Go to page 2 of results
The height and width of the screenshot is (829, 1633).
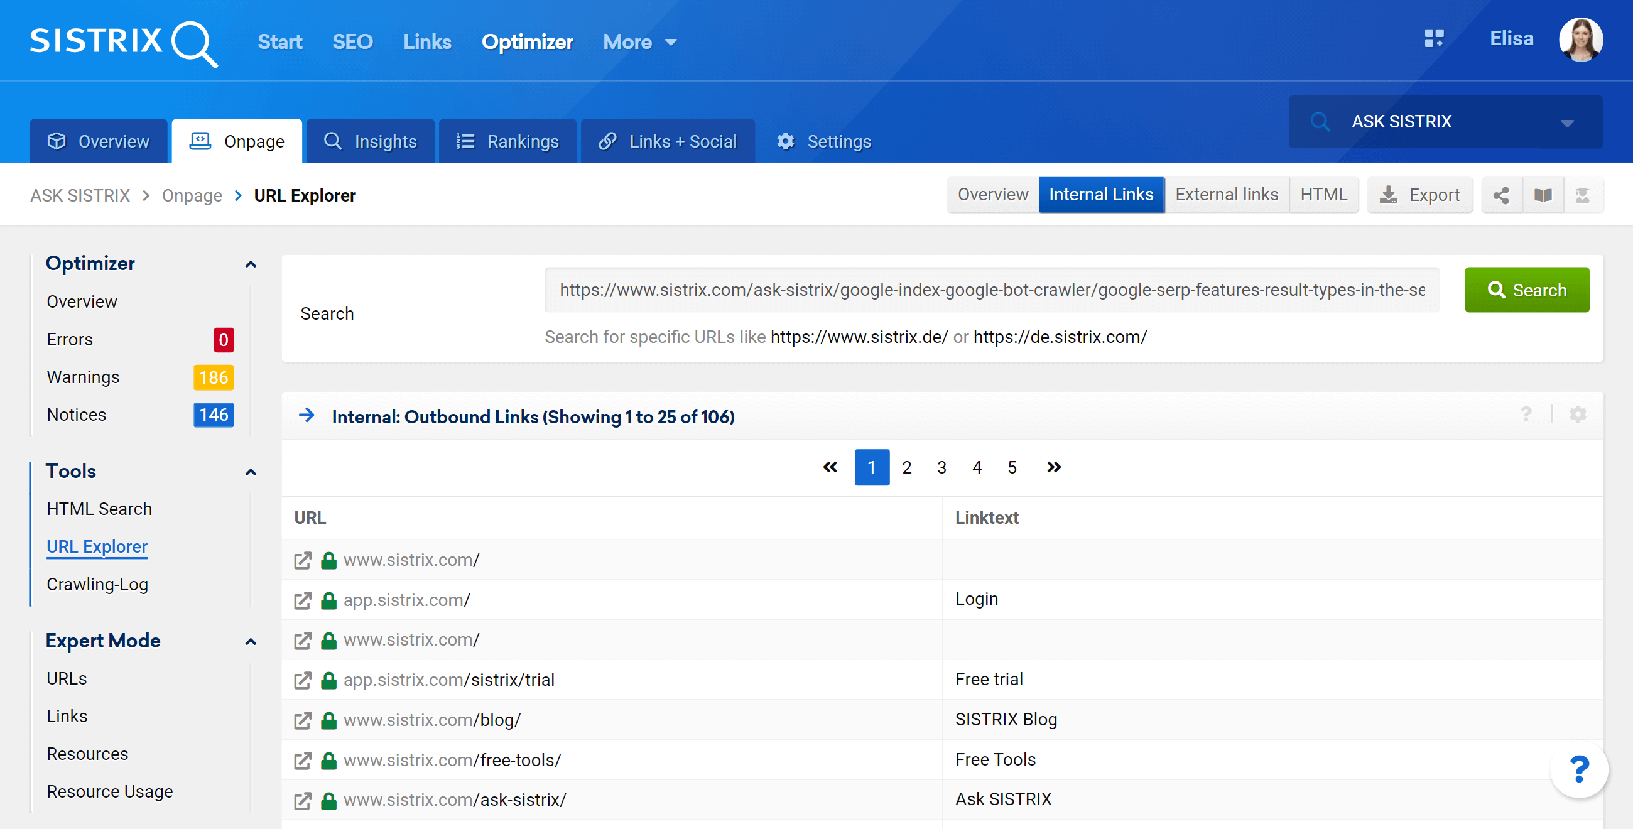pos(906,467)
